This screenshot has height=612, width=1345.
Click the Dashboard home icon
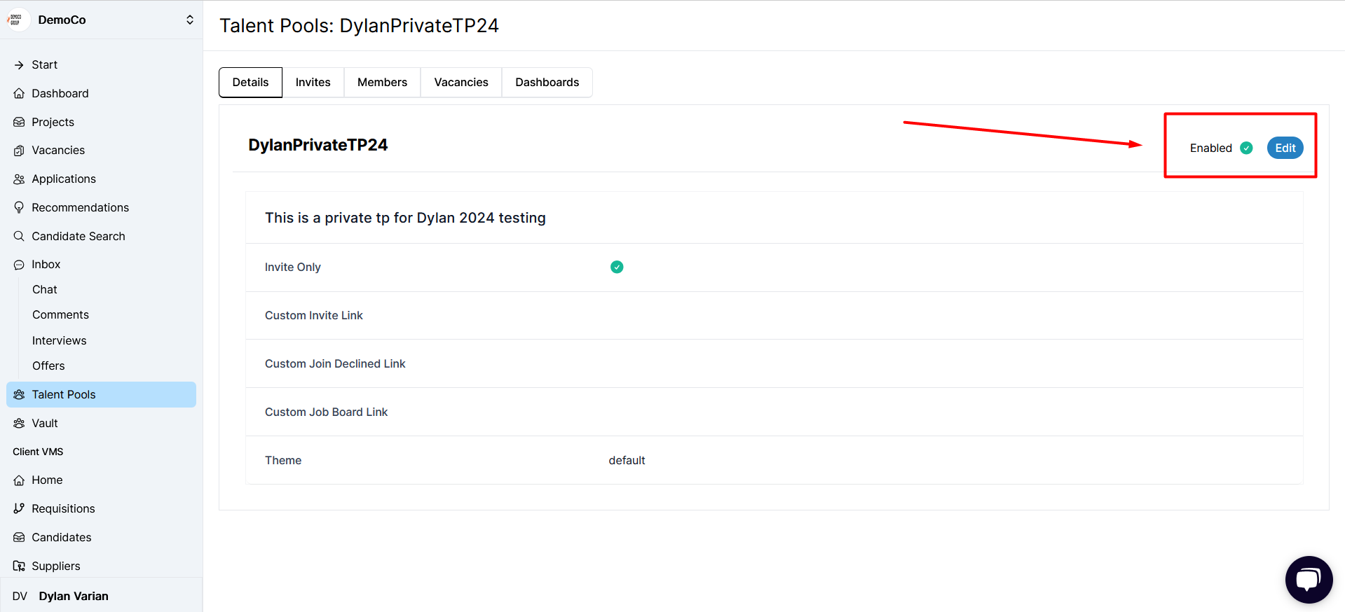[x=19, y=93]
